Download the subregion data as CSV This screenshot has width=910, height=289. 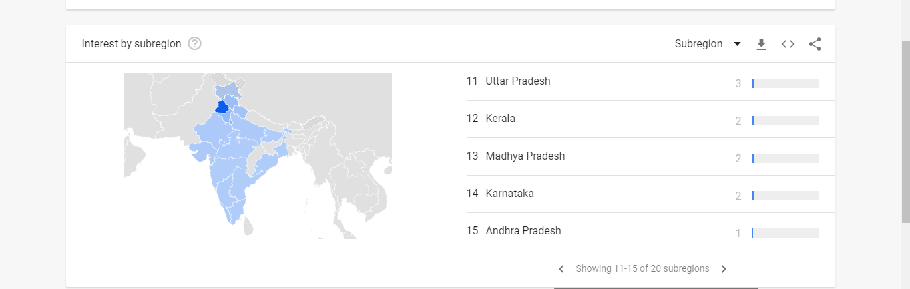coord(761,44)
